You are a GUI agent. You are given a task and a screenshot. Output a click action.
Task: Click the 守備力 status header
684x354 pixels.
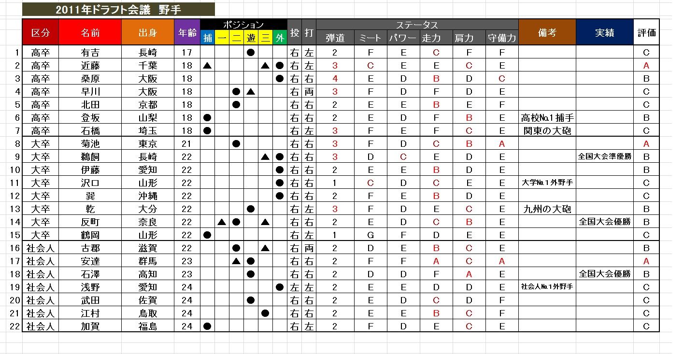[x=502, y=39]
